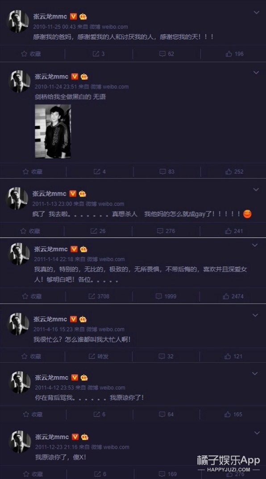
Task: Expand the chevron menu on the 2011-1-13 post
Action: point(256,190)
